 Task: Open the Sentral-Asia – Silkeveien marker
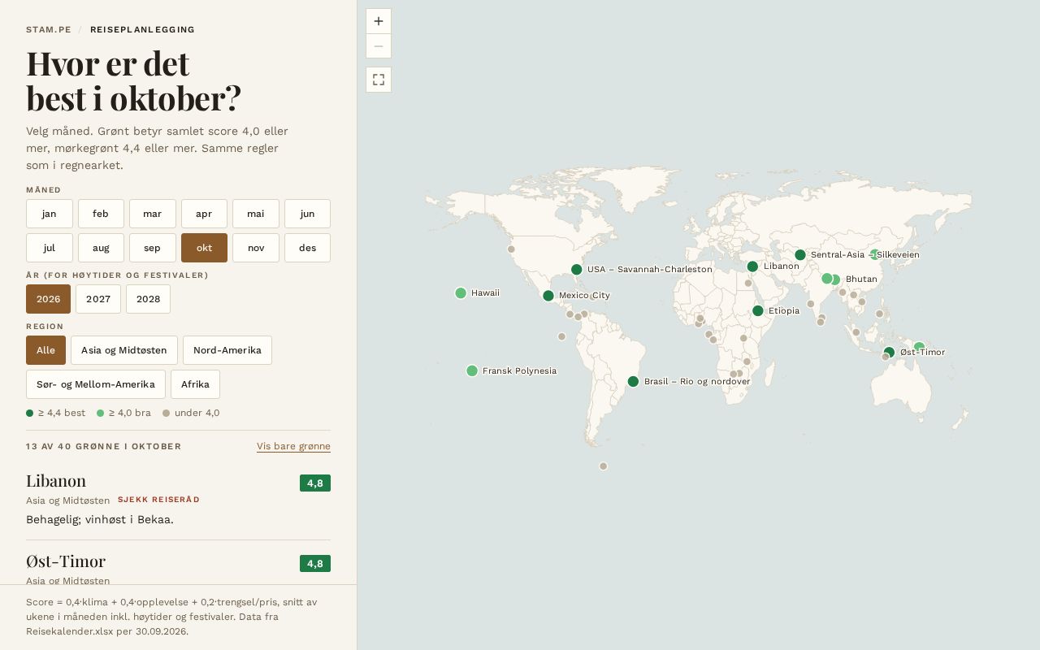point(800,255)
